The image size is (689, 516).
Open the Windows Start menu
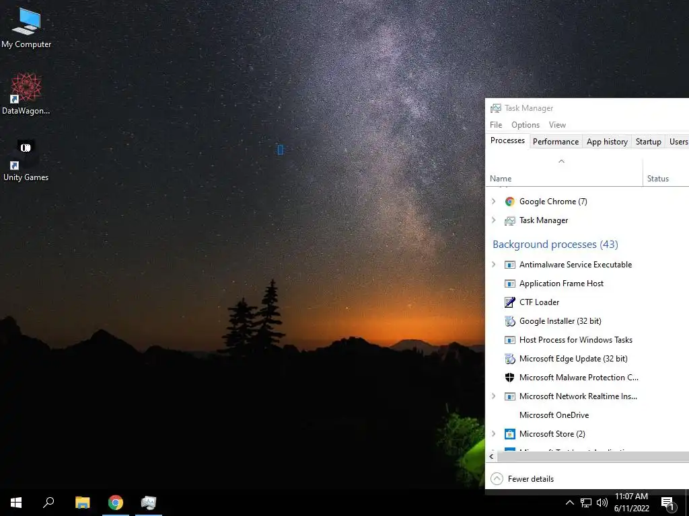(x=16, y=503)
